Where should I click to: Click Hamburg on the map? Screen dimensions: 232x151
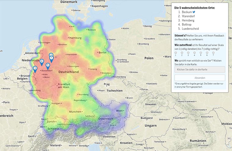coord(75,38)
